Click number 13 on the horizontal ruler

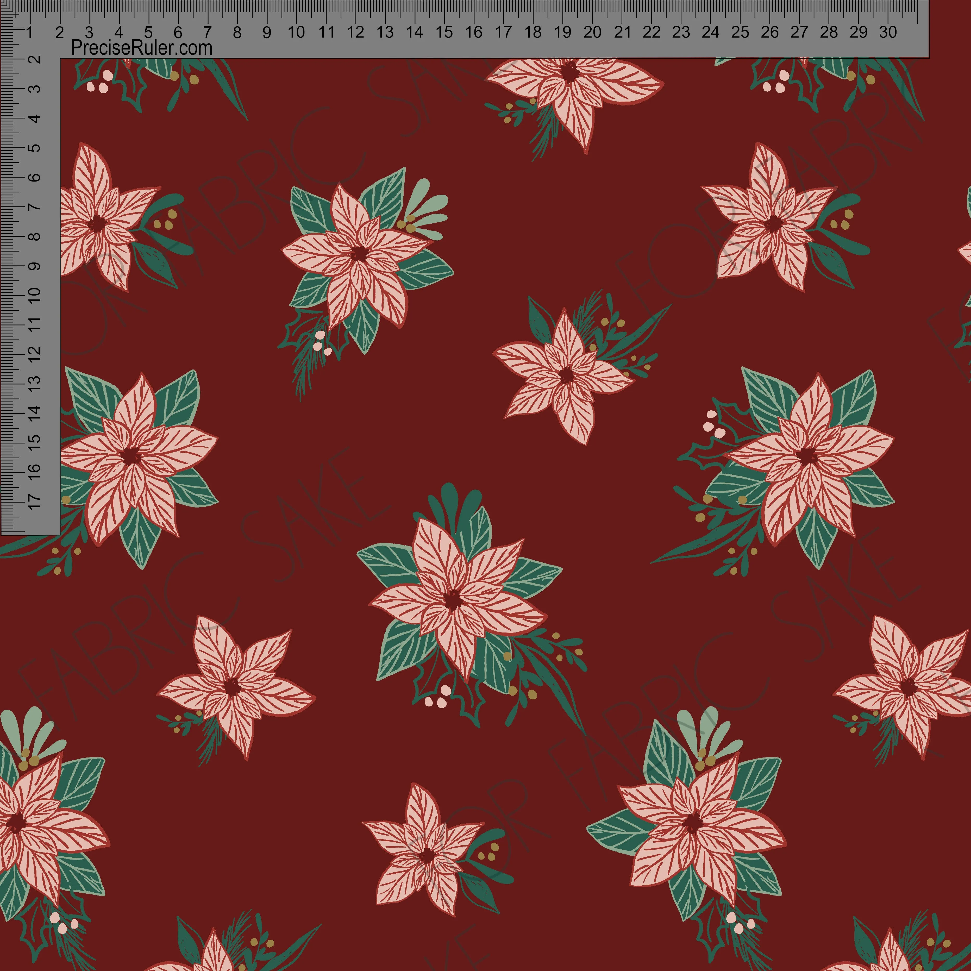click(385, 32)
